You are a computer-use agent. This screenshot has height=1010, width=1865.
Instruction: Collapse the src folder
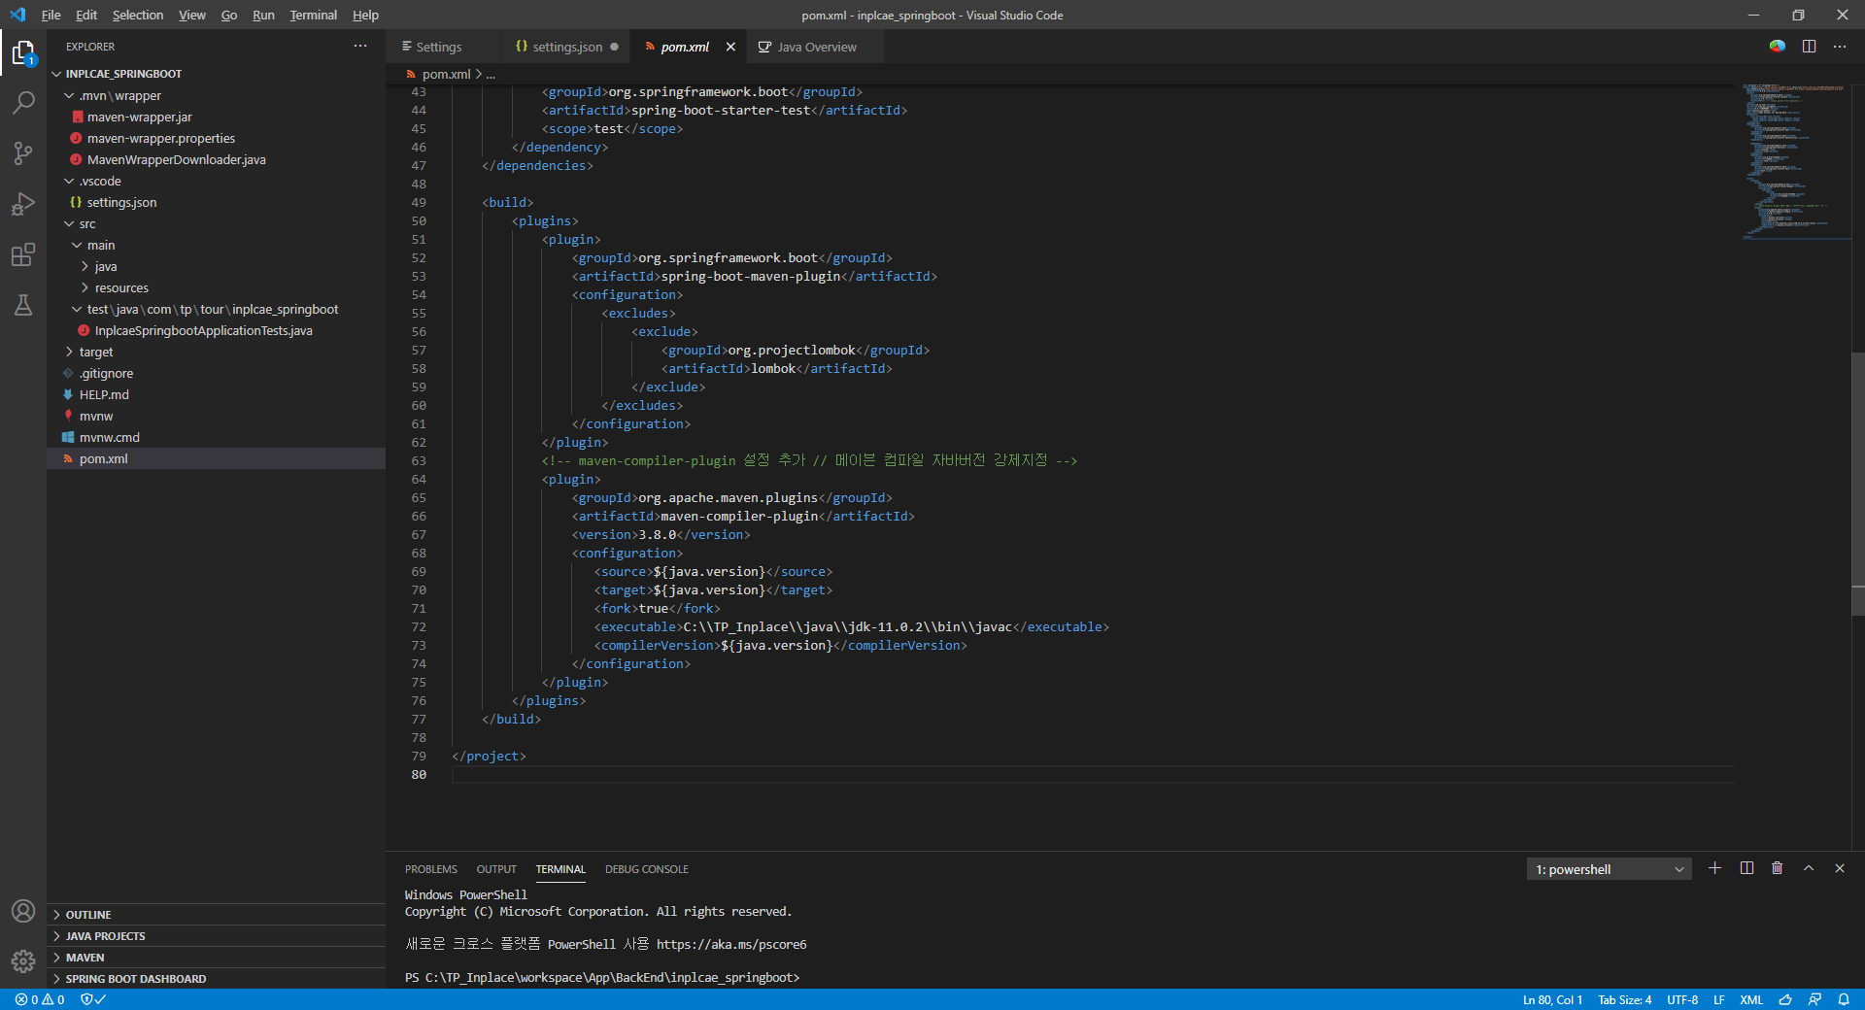click(x=217, y=224)
